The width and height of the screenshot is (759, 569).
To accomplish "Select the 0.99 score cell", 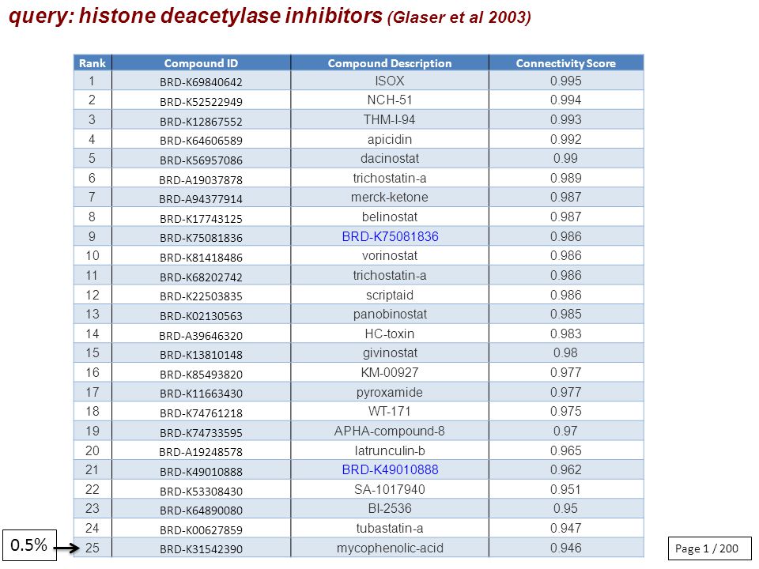I will pos(566,159).
